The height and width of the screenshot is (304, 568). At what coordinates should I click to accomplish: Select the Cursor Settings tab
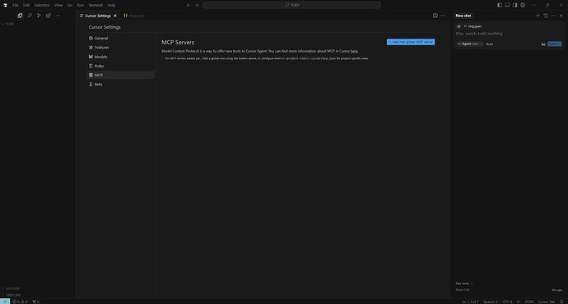[98, 16]
